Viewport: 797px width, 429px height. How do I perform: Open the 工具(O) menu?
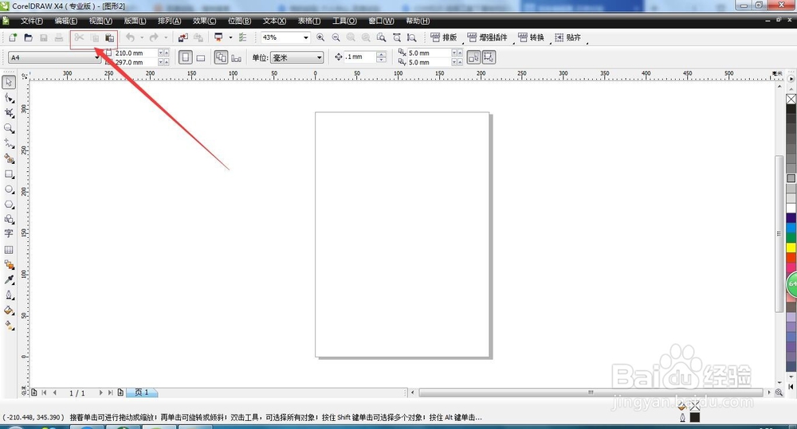point(344,21)
